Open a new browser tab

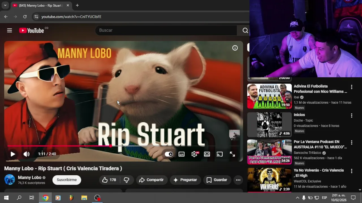(77, 5)
